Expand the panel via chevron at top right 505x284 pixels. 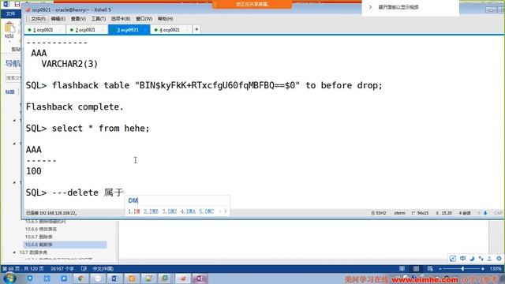[370, 7]
